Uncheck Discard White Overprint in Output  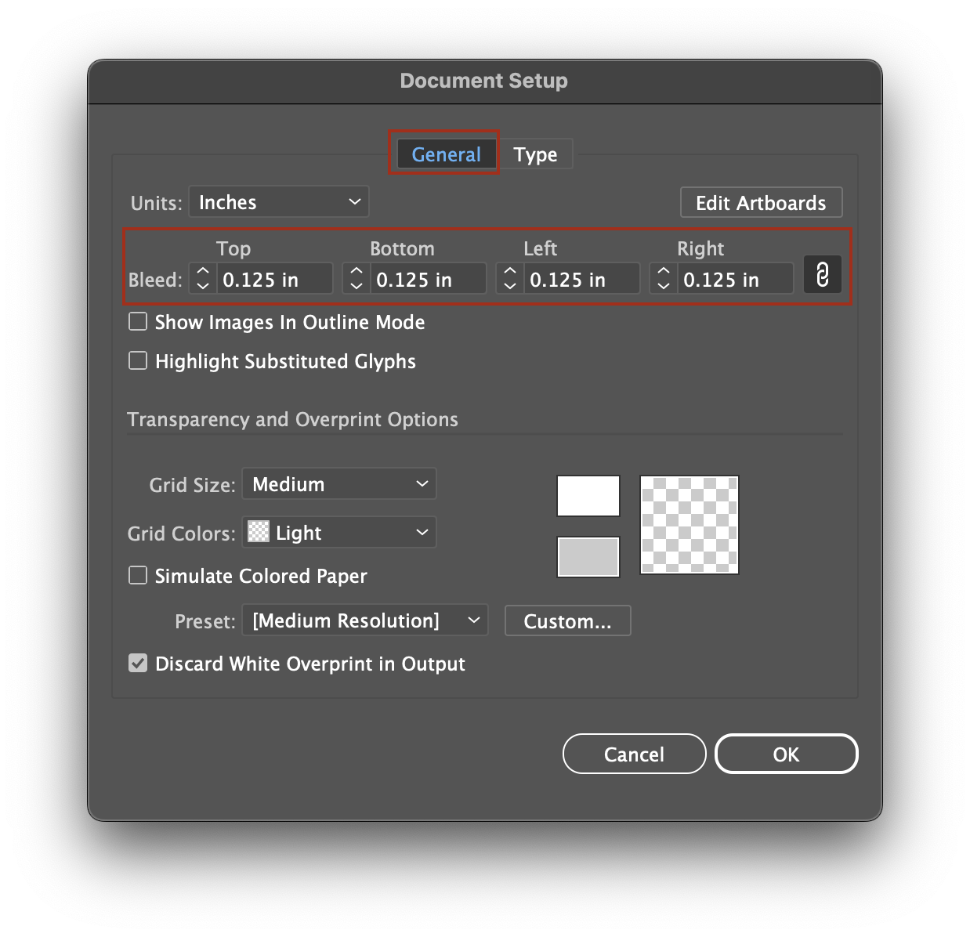138,664
